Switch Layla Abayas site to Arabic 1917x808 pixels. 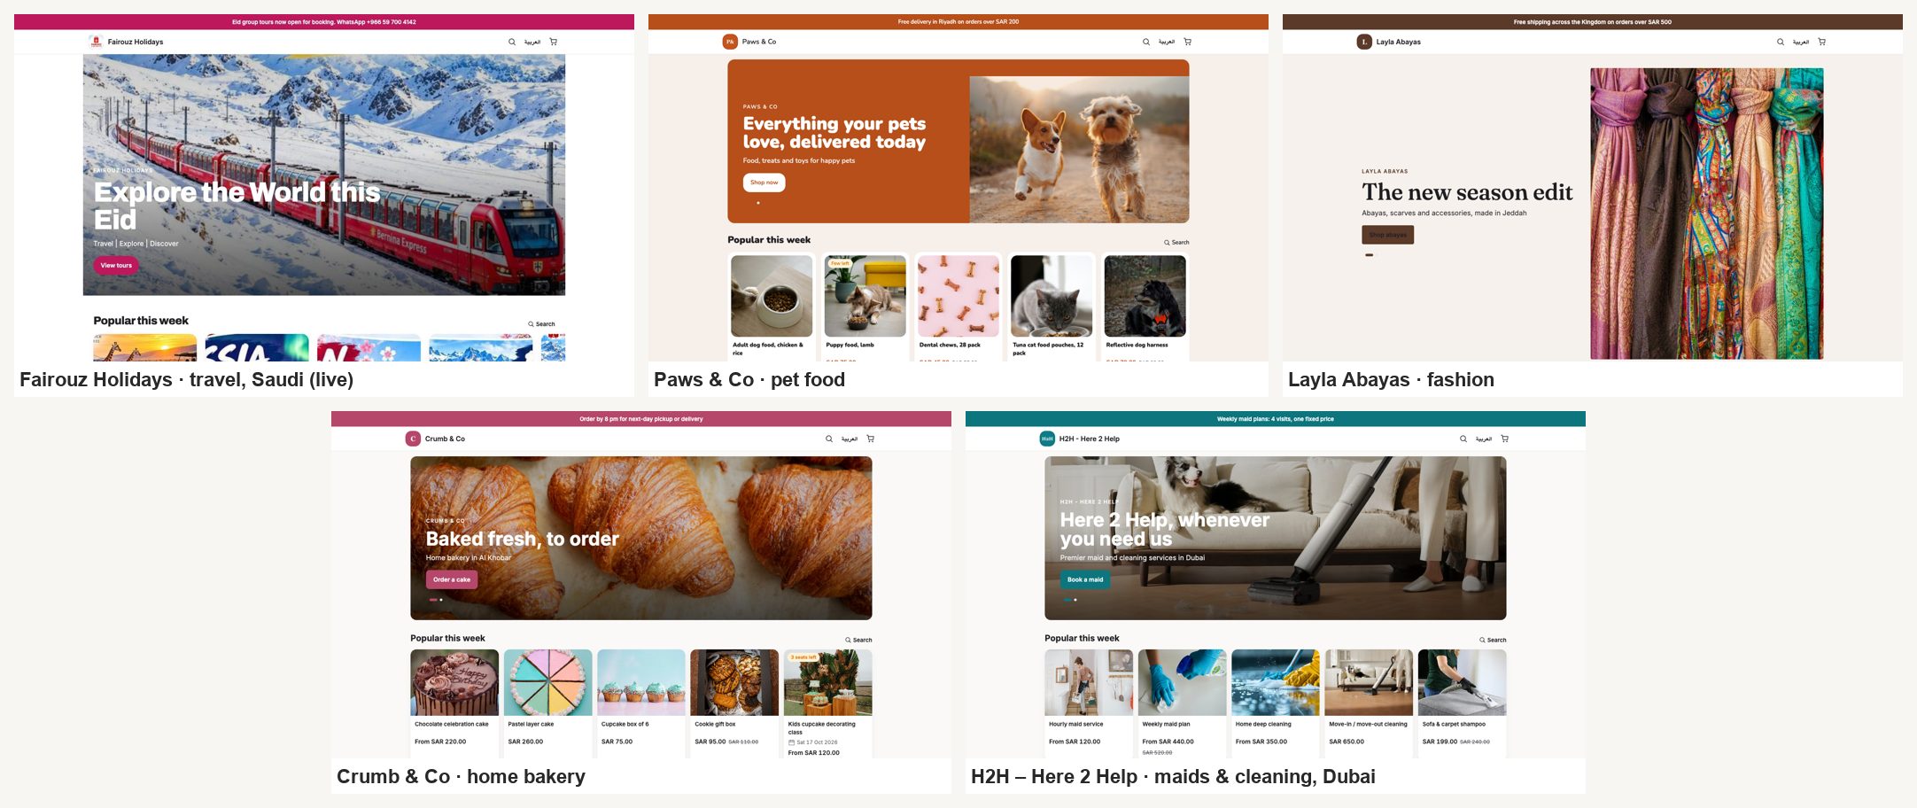pyautogui.click(x=1801, y=42)
